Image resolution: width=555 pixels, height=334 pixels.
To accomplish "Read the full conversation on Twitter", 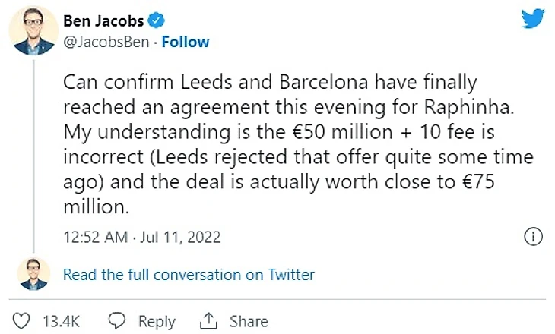I will (189, 274).
